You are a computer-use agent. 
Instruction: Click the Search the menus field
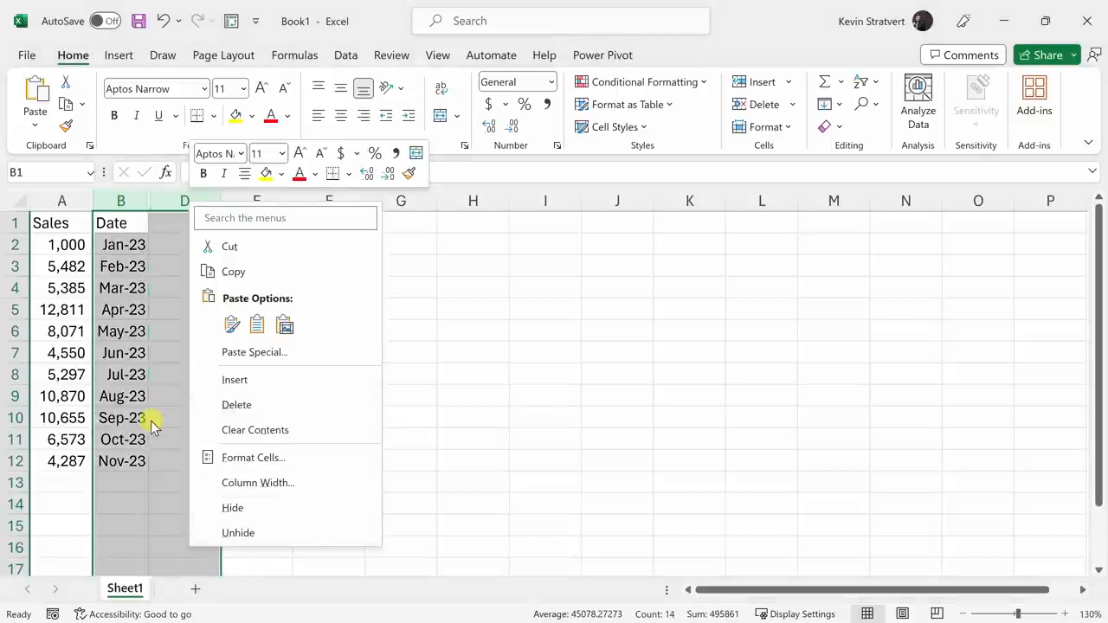click(286, 218)
